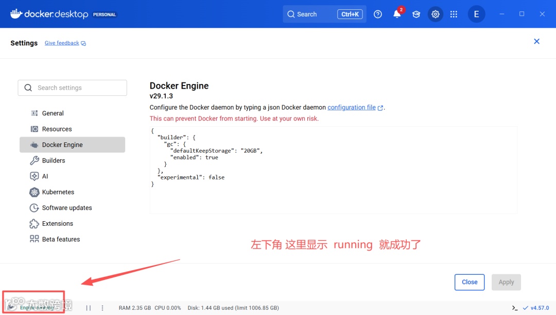Select Builders settings section
This screenshot has width=556, height=315.
[73, 160]
